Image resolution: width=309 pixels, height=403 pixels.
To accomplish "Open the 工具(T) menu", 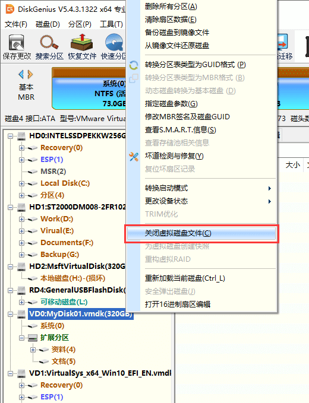I will [x=111, y=24].
